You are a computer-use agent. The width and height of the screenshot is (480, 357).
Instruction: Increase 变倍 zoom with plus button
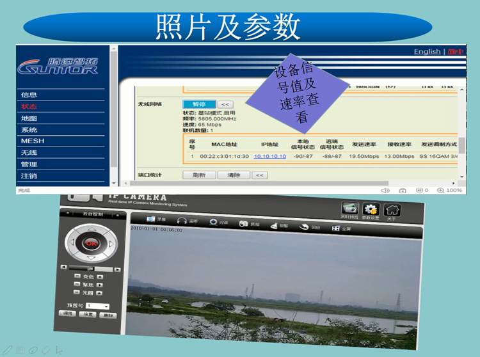point(100,277)
